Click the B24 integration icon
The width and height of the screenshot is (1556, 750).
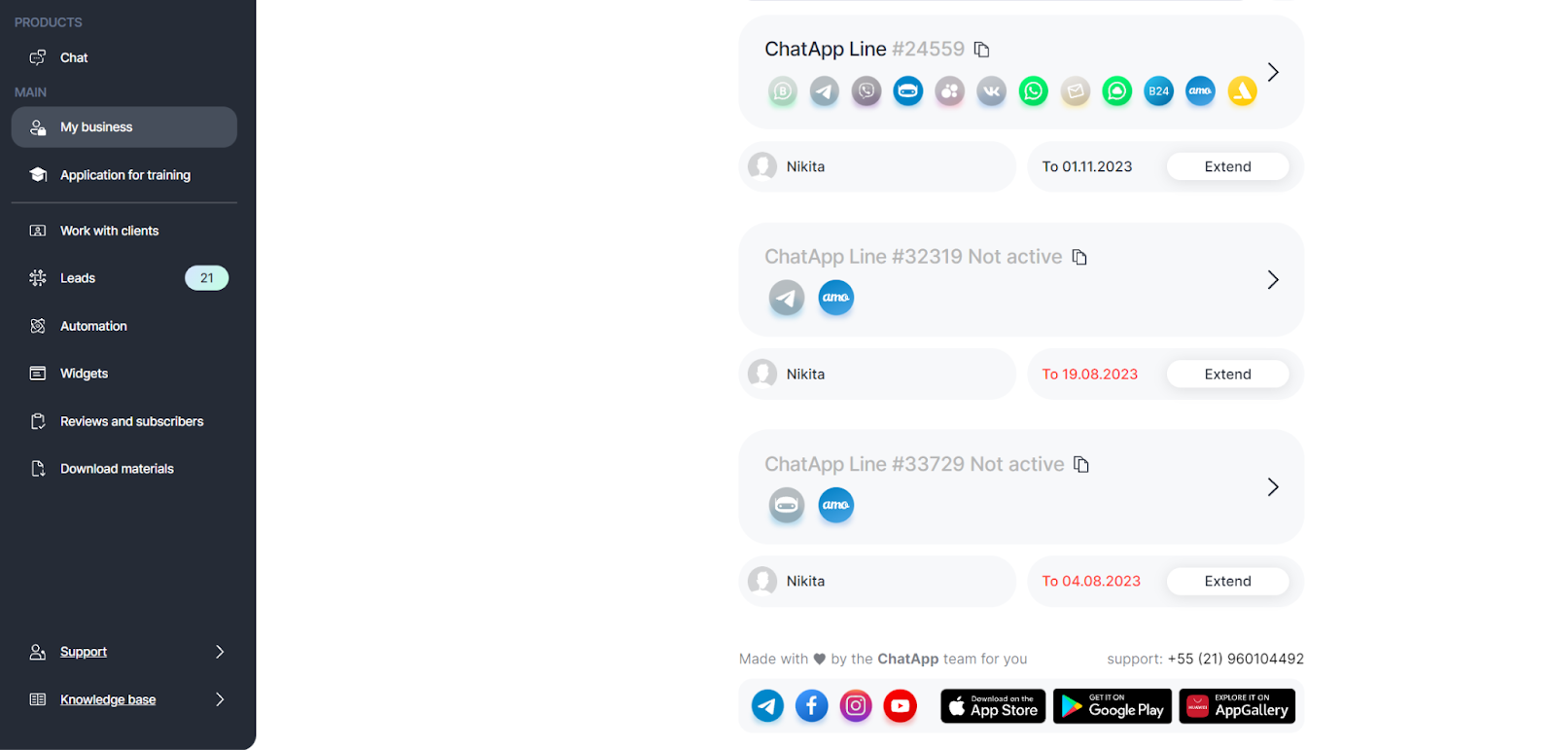(1158, 91)
